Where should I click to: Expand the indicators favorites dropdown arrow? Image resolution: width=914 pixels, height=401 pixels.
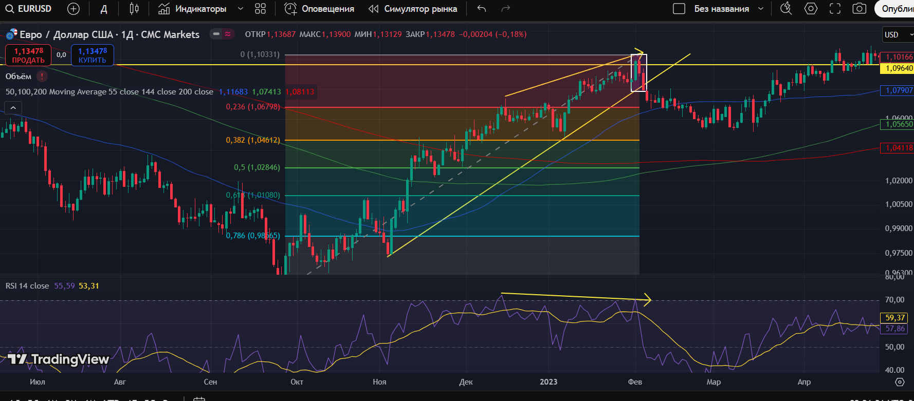click(x=241, y=9)
